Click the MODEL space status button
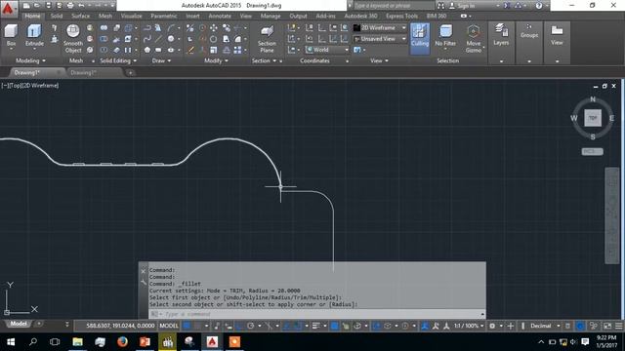 pos(169,326)
